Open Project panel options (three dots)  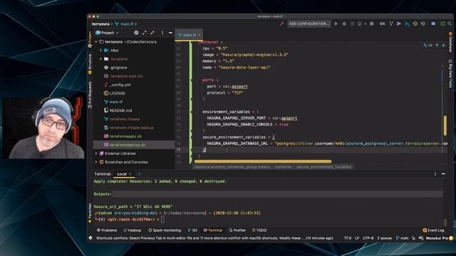pos(162,33)
